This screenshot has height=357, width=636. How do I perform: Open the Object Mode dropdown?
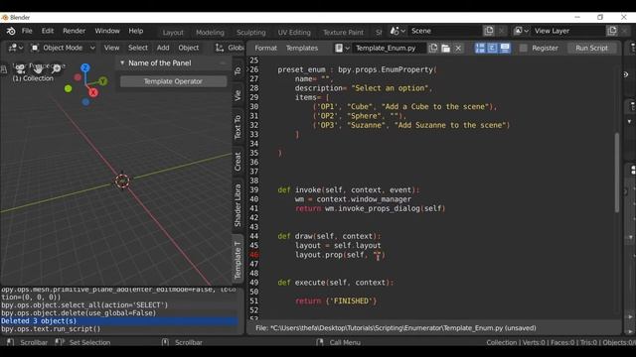click(x=63, y=48)
